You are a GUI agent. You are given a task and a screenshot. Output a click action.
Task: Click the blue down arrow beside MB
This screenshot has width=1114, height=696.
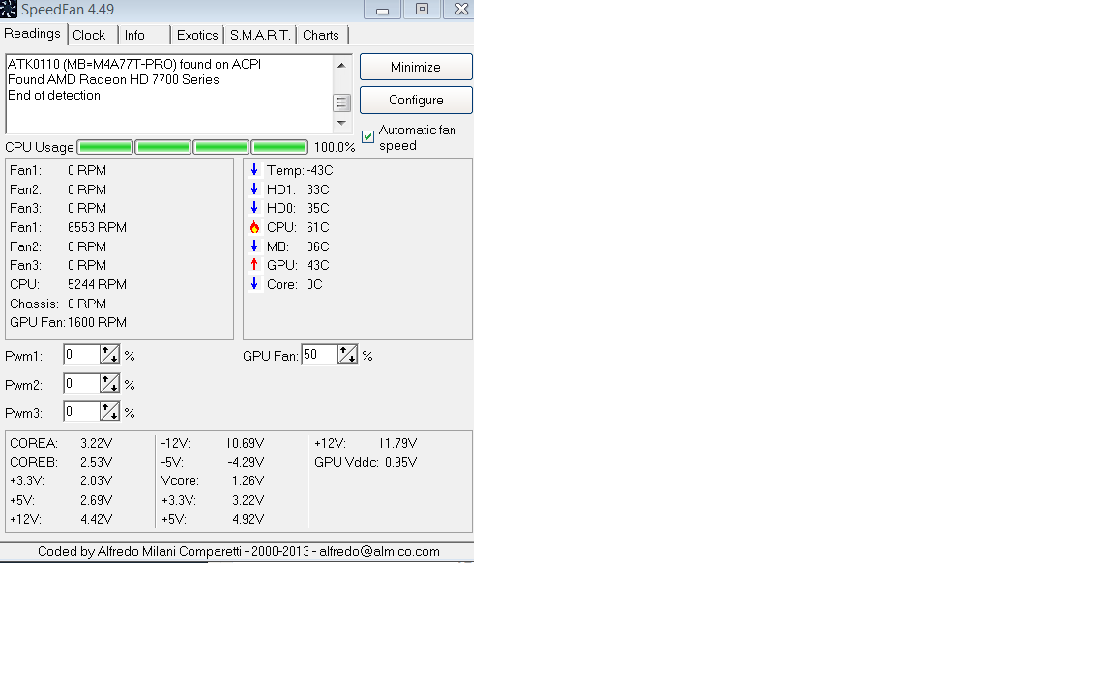[254, 246]
